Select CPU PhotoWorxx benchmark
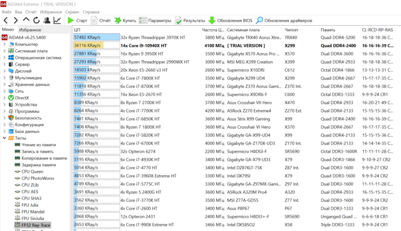 [34, 178]
